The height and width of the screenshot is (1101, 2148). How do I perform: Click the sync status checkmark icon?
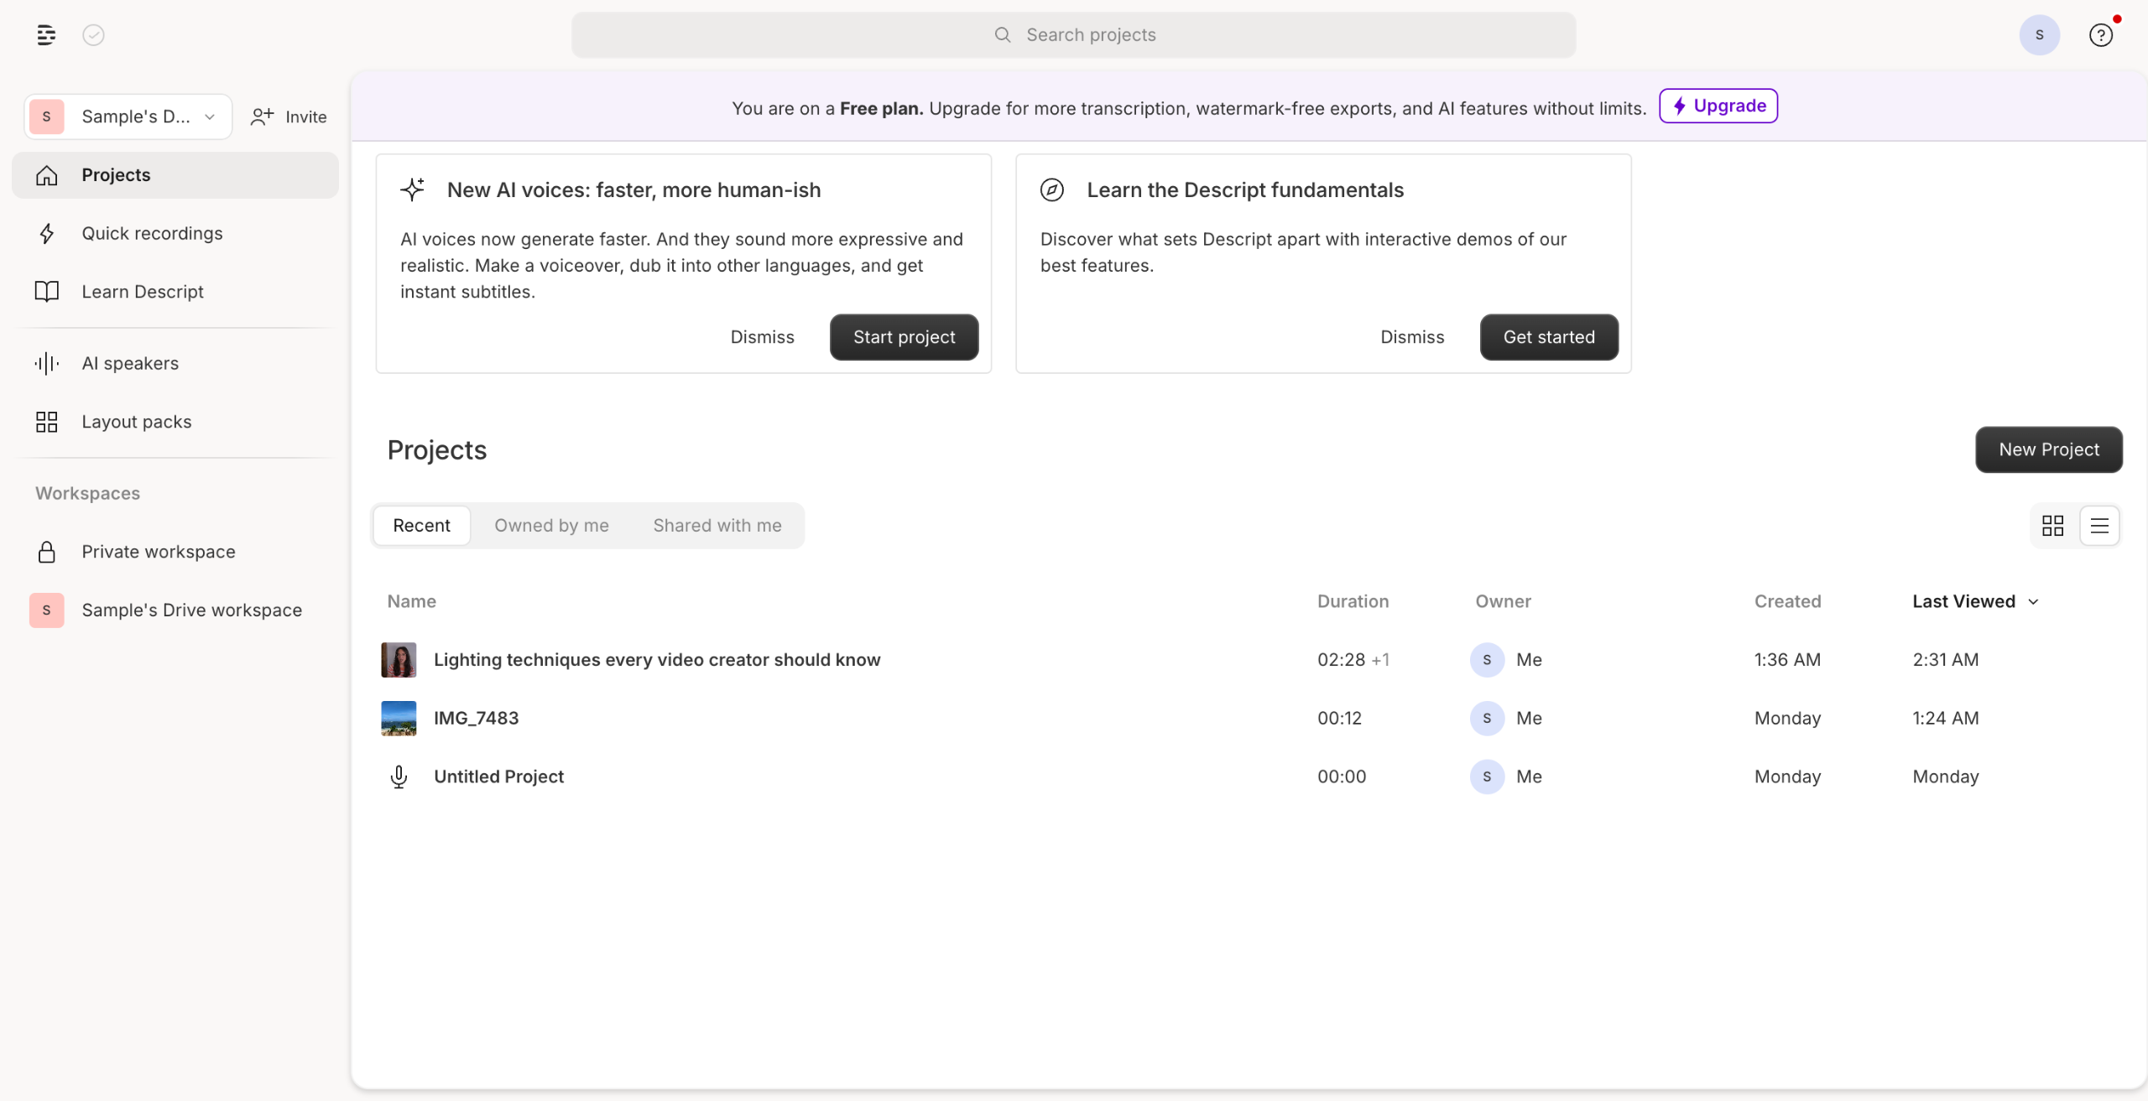[93, 35]
